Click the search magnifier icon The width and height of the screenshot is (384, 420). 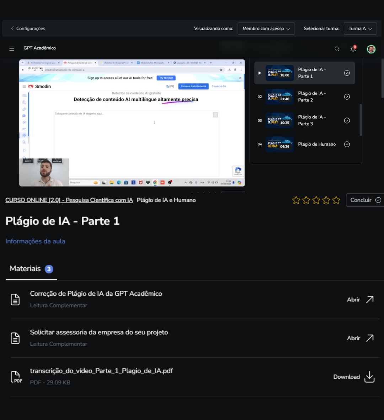tap(337, 49)
